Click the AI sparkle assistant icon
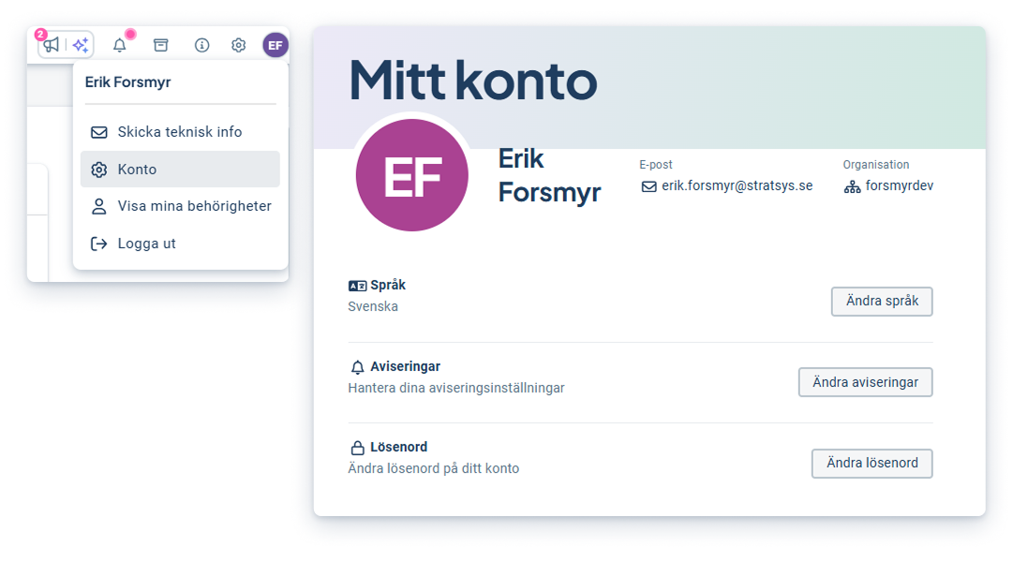Screen dimensions: 1013x562 coord(81,45)
